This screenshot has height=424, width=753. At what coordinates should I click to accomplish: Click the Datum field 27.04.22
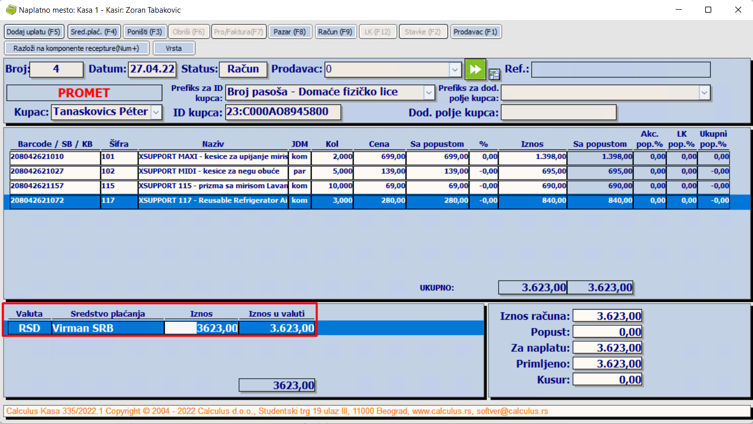click(x=152, y=69)
